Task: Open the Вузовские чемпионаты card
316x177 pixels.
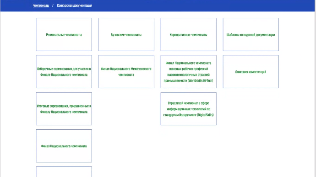Action: (126, 34)
